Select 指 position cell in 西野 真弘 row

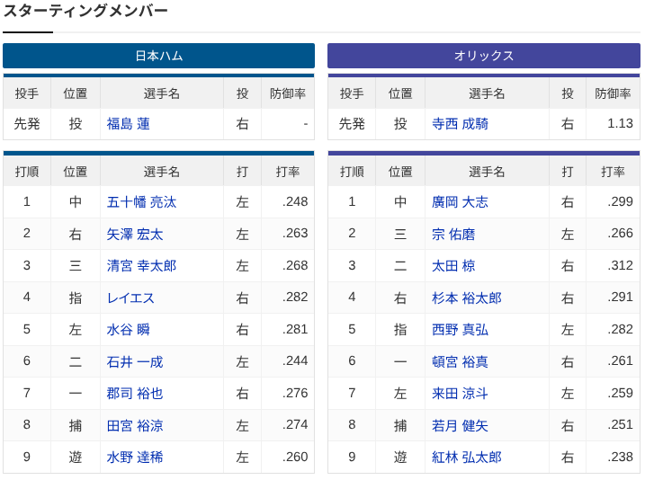(x=400, y=330)
